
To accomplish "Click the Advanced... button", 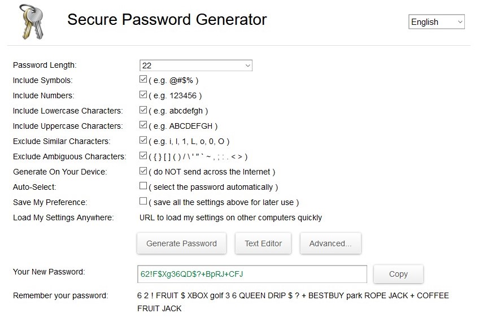I will point(330,243).
